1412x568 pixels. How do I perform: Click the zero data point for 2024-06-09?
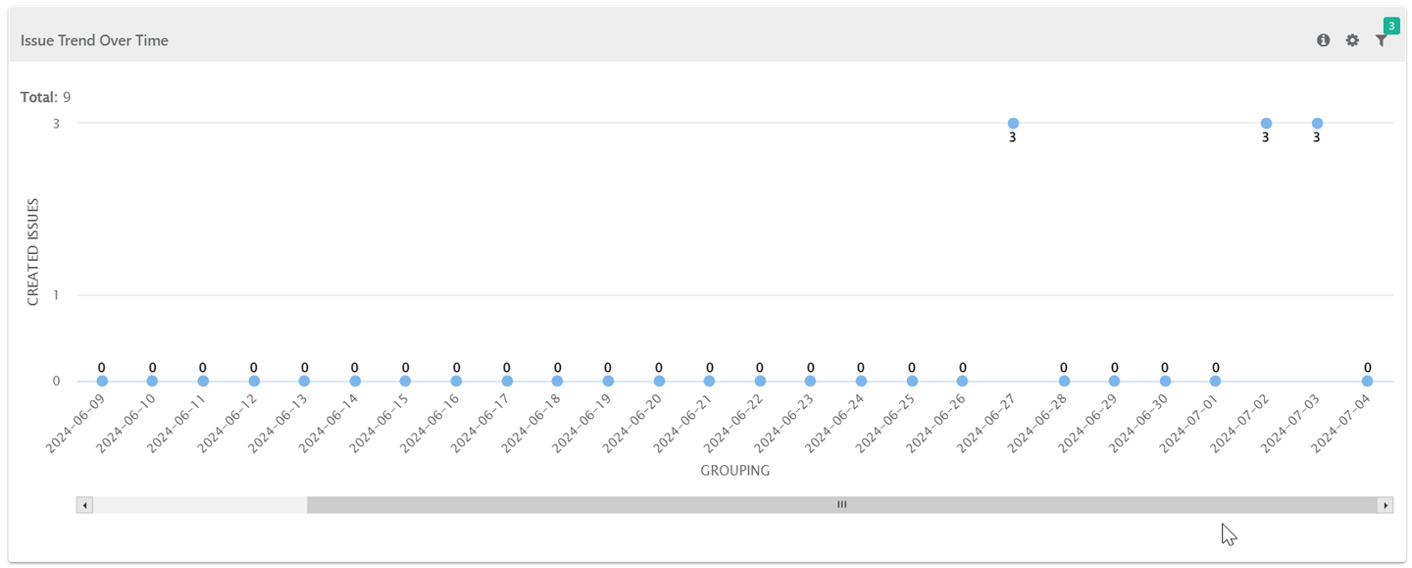point(101,380)
